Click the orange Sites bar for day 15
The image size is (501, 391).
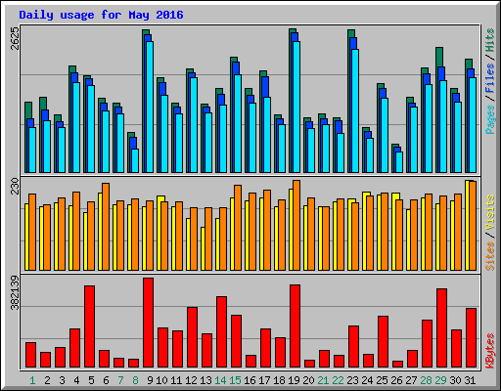[x=238, y=228]
